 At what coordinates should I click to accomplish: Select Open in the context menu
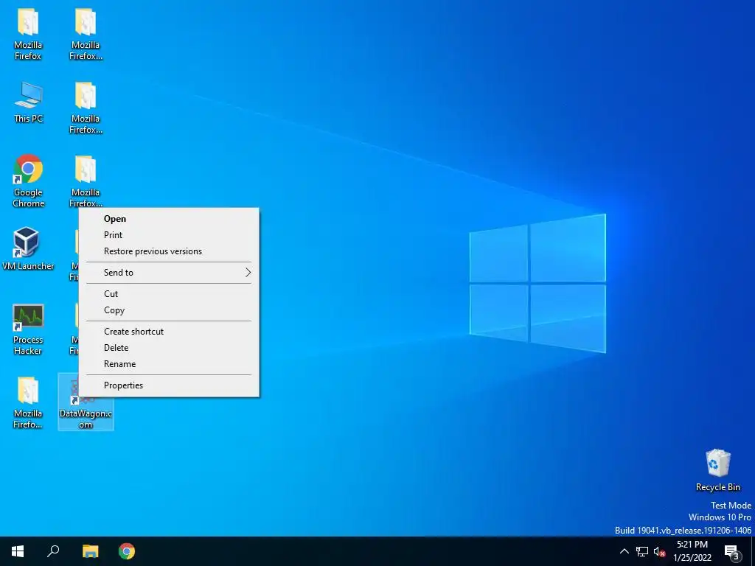[169, 218]
